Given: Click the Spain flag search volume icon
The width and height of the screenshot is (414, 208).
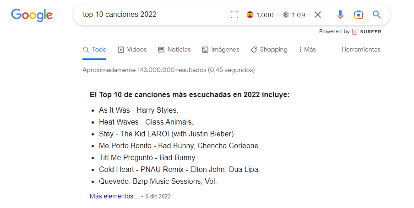Looking at the screenshot, I should [250, 15].
